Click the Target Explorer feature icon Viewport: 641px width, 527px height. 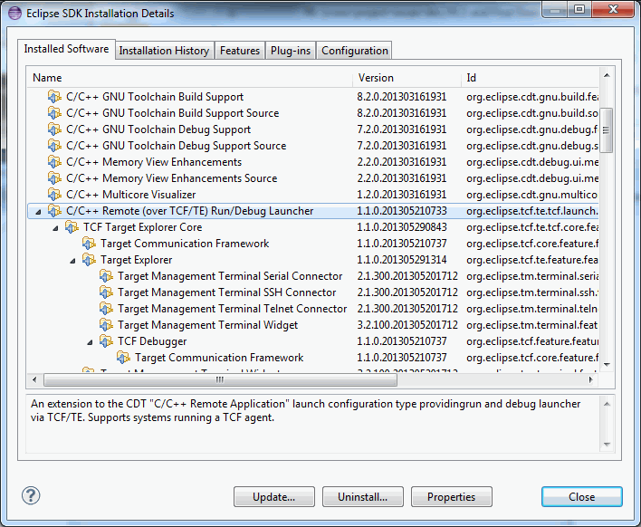click(89, 260)
